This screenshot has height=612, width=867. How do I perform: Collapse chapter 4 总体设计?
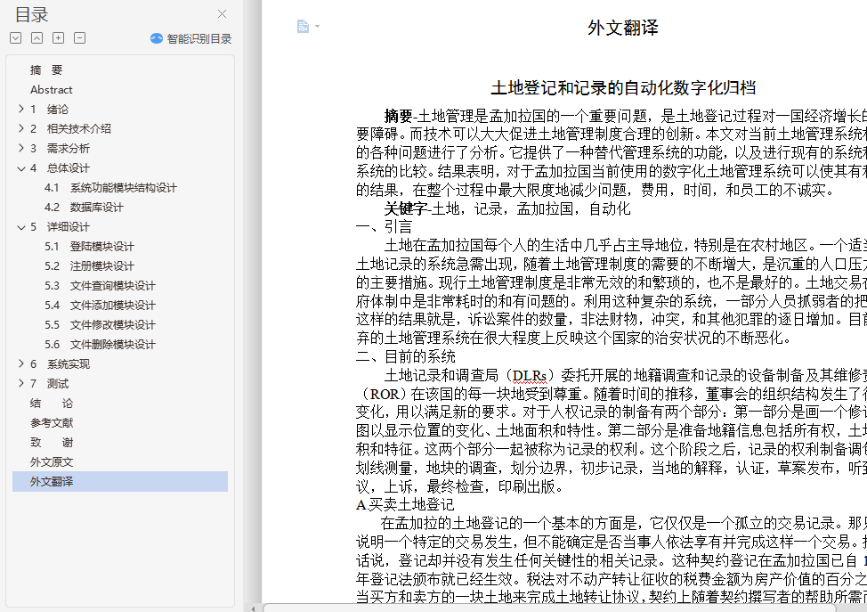tap(21, 168)
